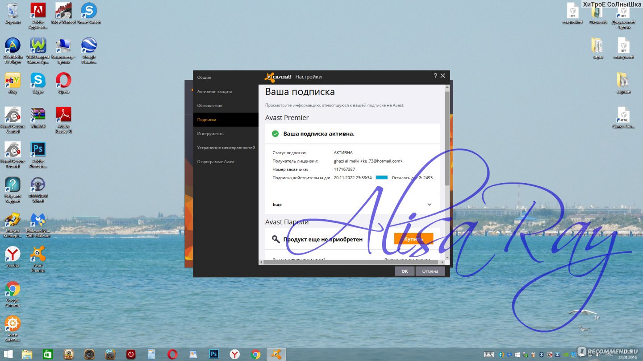Select the Корзина recycle bin icon
The width and height of the screenshot is (643, 361).
pos(13,13)
